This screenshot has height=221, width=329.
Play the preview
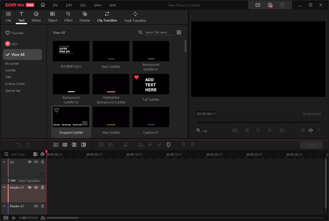pos(258,130)
